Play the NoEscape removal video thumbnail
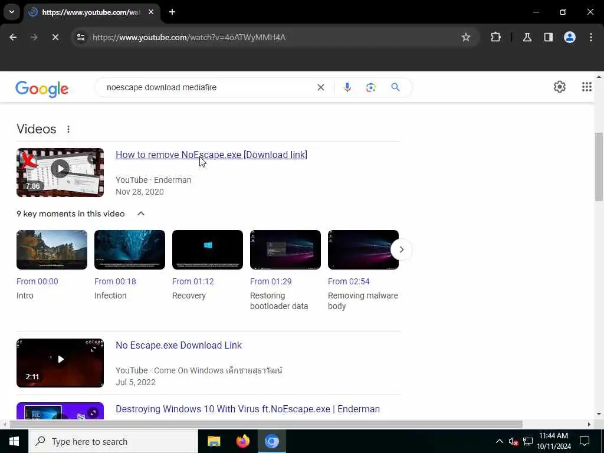 [x=60, y=173]
